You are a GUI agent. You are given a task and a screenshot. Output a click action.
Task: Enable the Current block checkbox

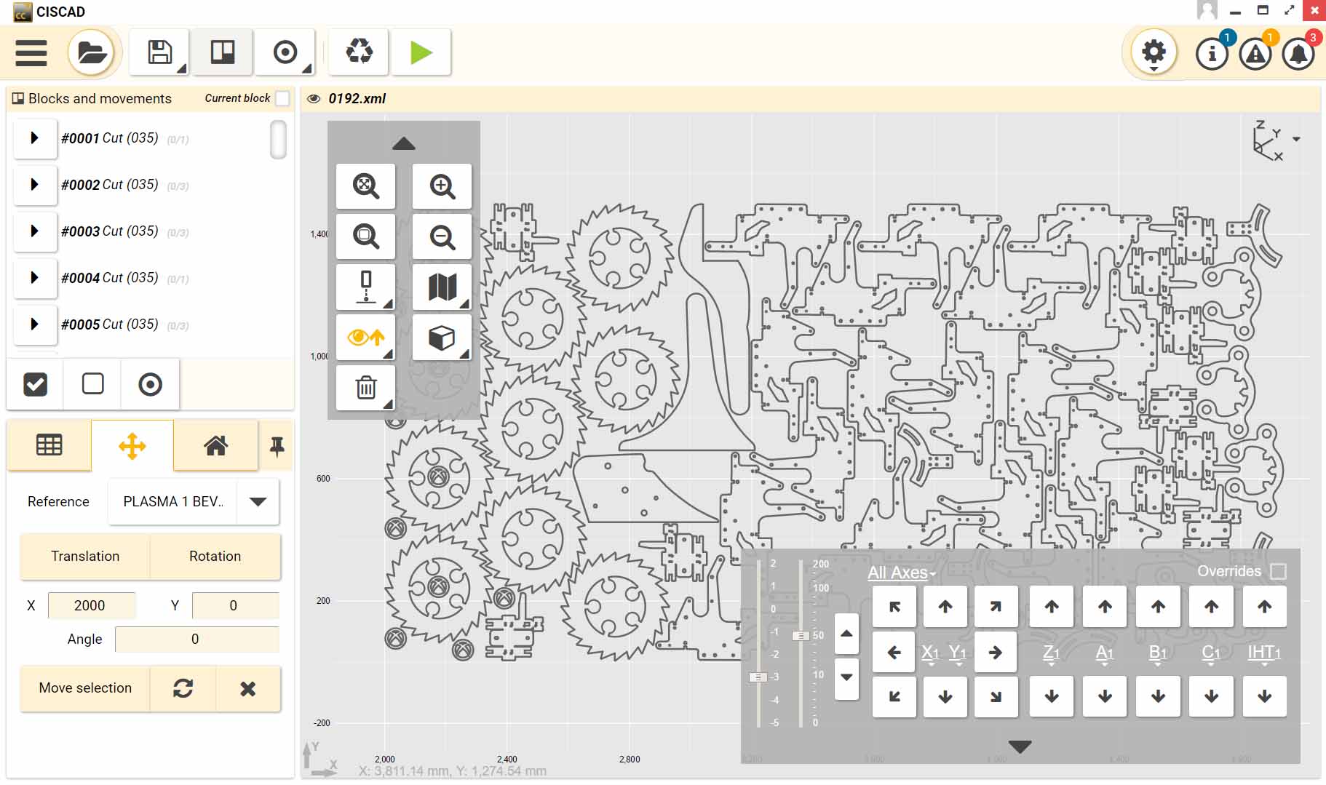(282, 98)
